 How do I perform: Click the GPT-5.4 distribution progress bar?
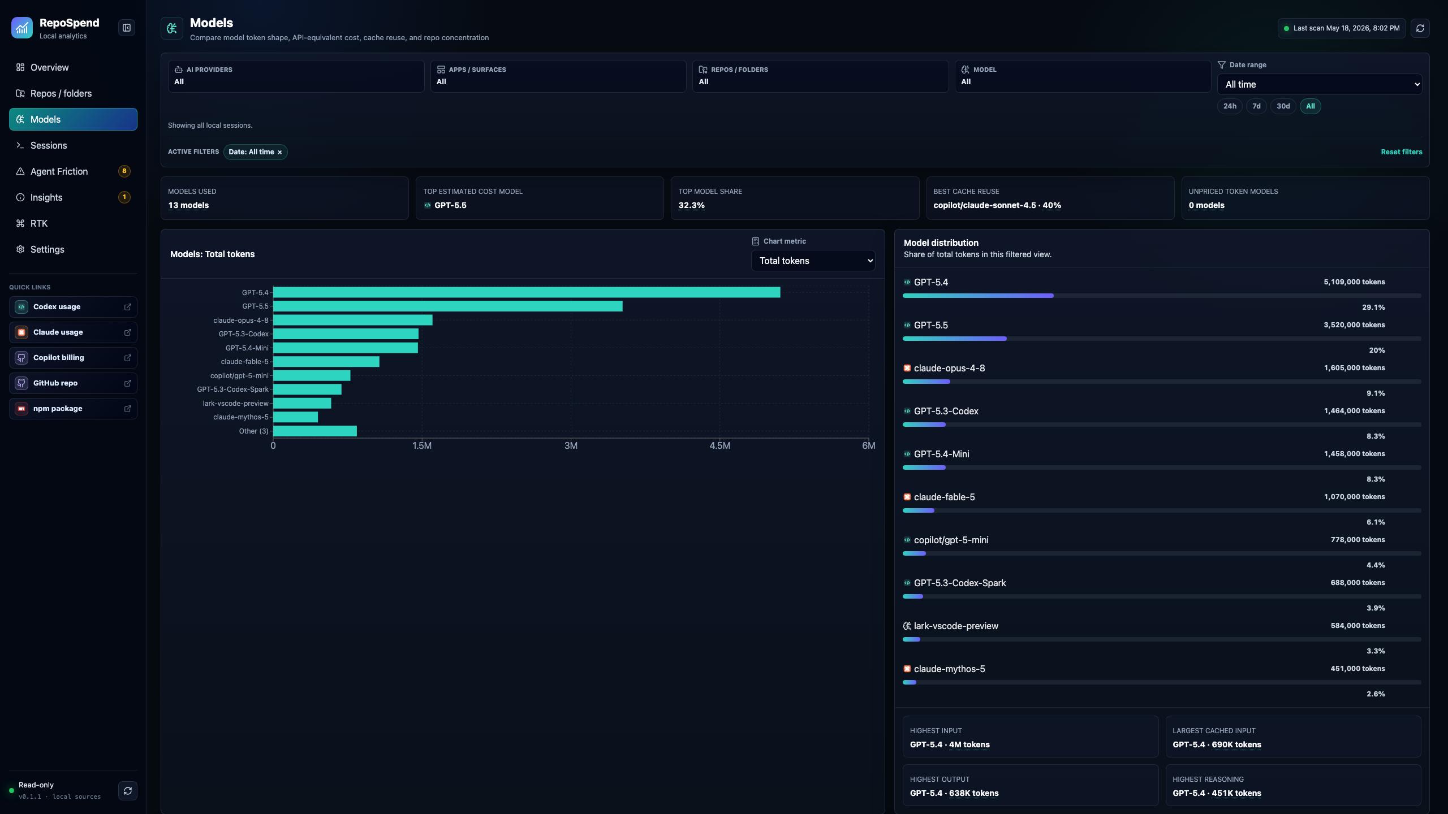[1162, 296]
